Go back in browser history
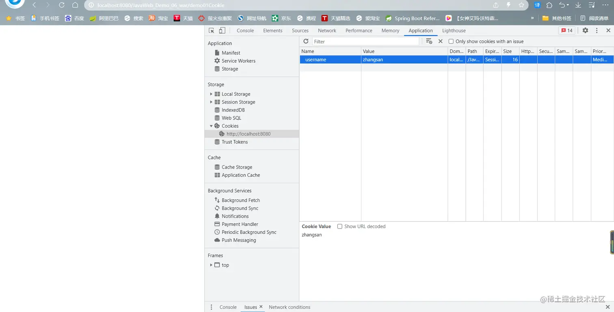The width and height of the screenshot is (614, 312). [x=34, y=5]
